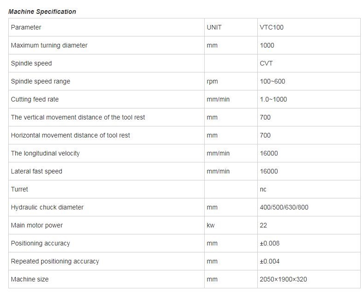
Task: Select the 2050×1900×320 machine size value
Action: pos(284,279)
